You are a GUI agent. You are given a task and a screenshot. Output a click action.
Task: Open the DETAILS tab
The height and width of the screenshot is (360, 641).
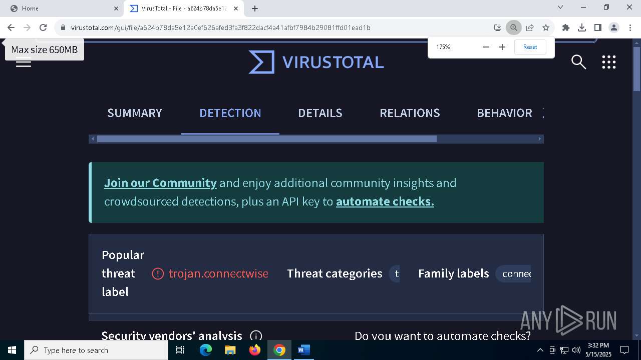[320, 113]
